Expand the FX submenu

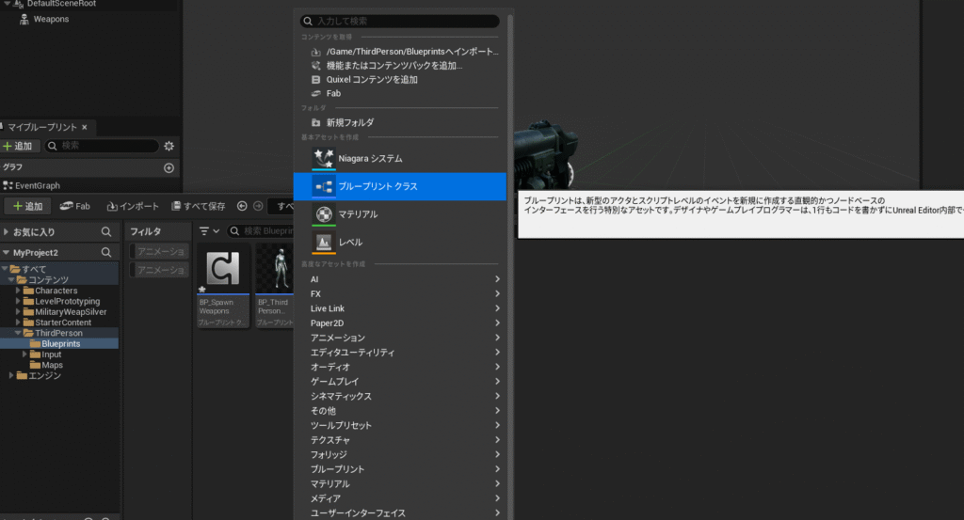click(399, 294)
